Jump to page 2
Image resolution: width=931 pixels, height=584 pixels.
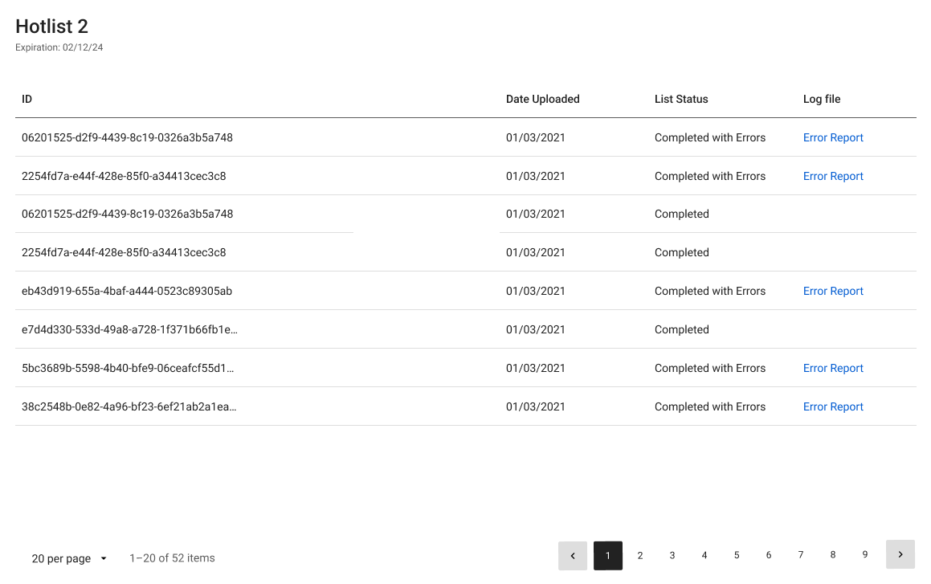(x=640, y=555)
